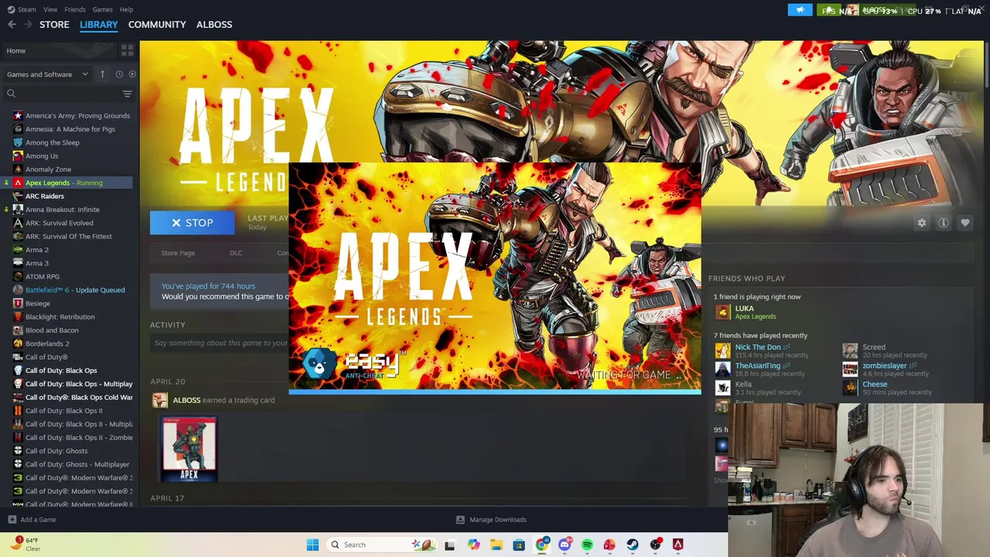The width and height of the screenshot is (990, 557).
Task: Open the Friends menu
Action: click(75, 9)
